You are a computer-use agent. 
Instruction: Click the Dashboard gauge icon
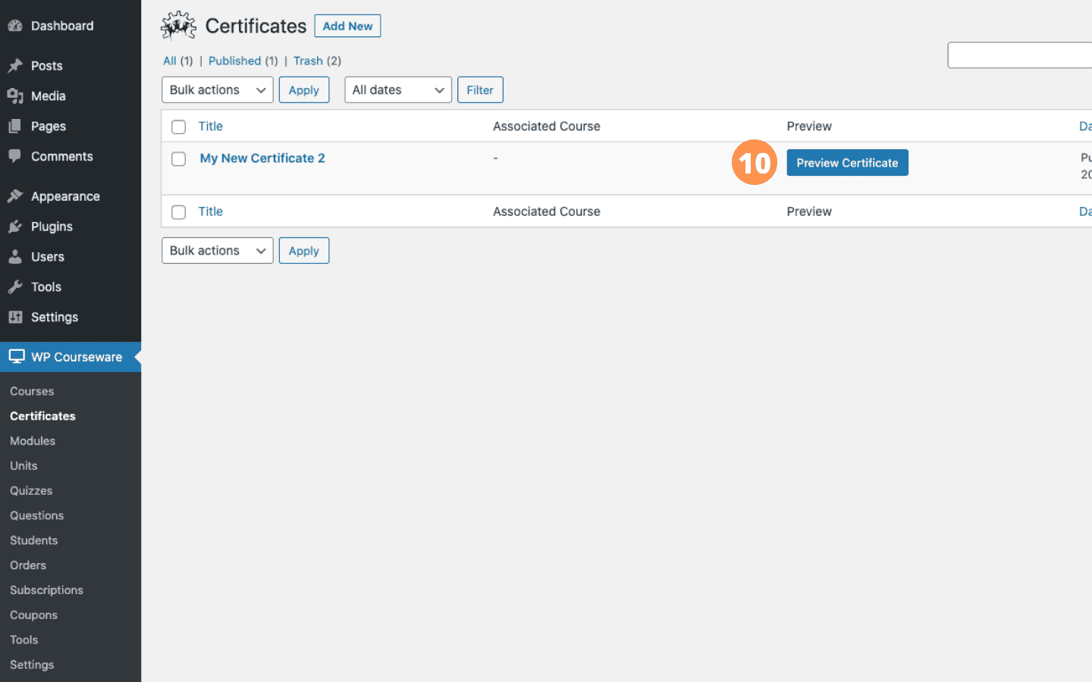[15, 26]
